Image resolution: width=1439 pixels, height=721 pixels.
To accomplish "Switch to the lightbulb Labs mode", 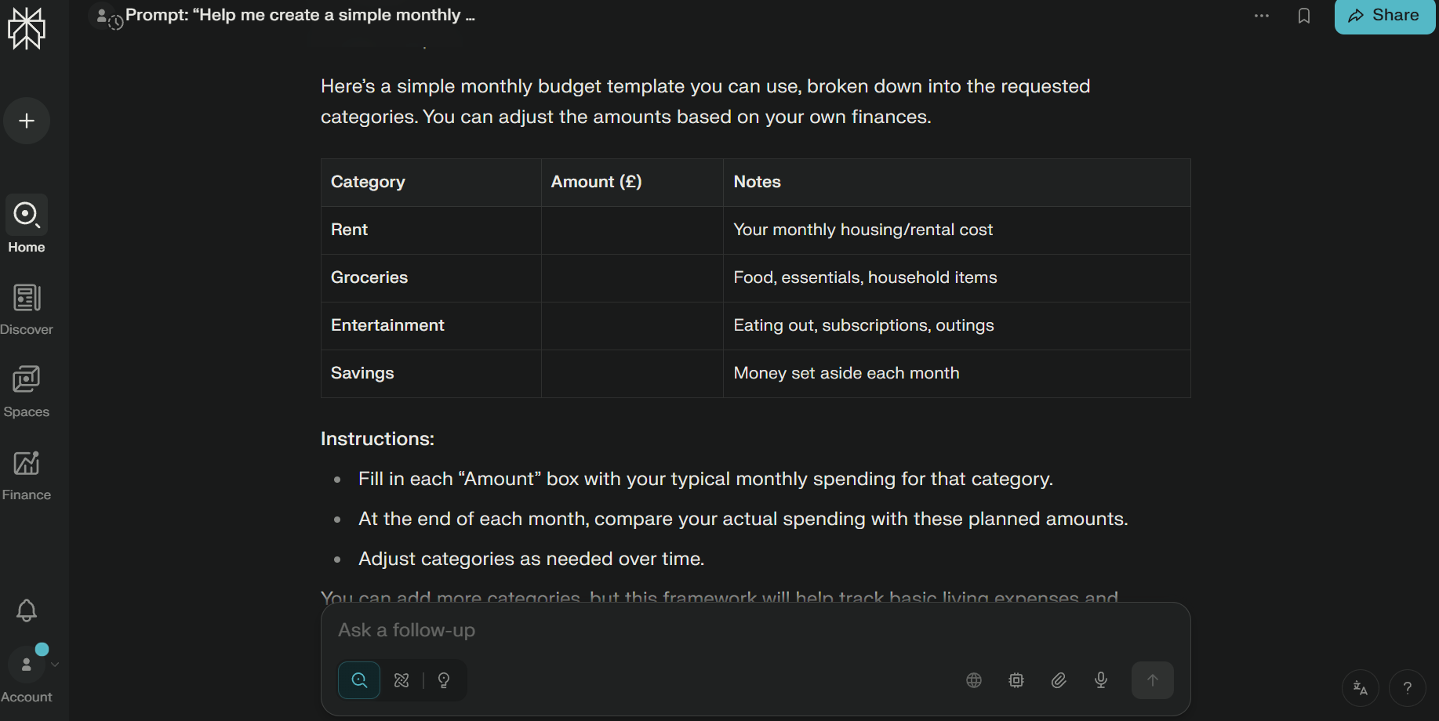I will click(x=444, y=680).
